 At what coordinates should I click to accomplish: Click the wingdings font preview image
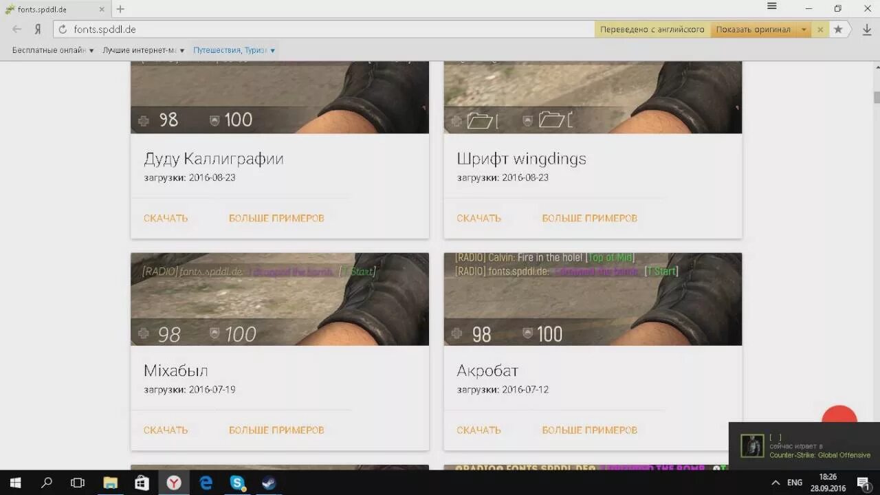pos(593,98)
